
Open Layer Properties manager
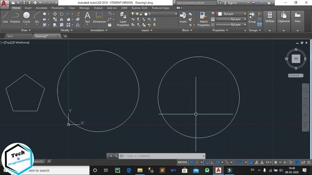point(123,19)
